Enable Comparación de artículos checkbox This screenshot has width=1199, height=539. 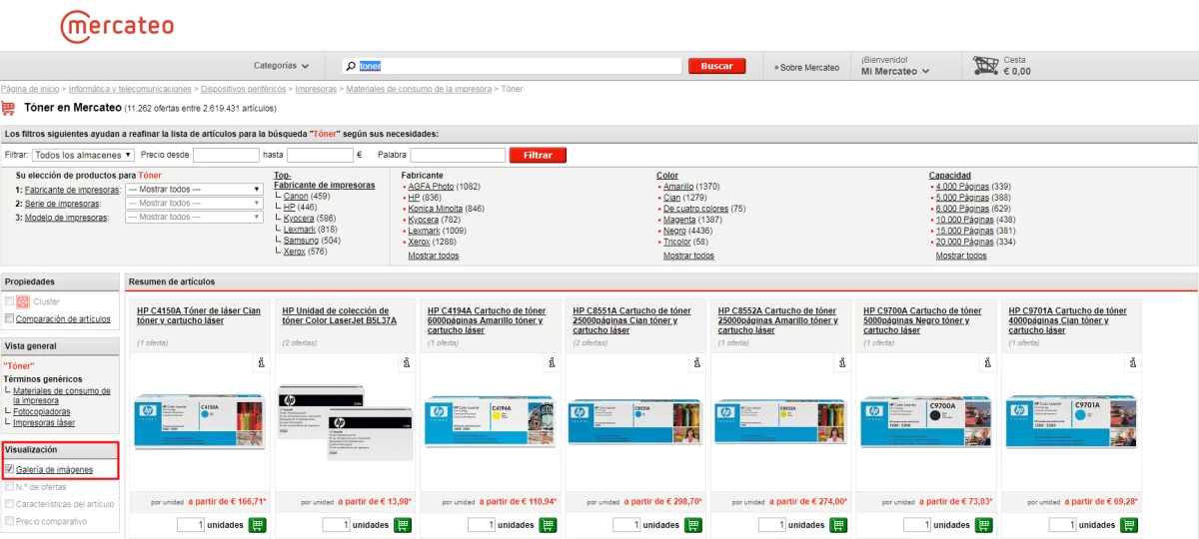[x=10, y=319]
